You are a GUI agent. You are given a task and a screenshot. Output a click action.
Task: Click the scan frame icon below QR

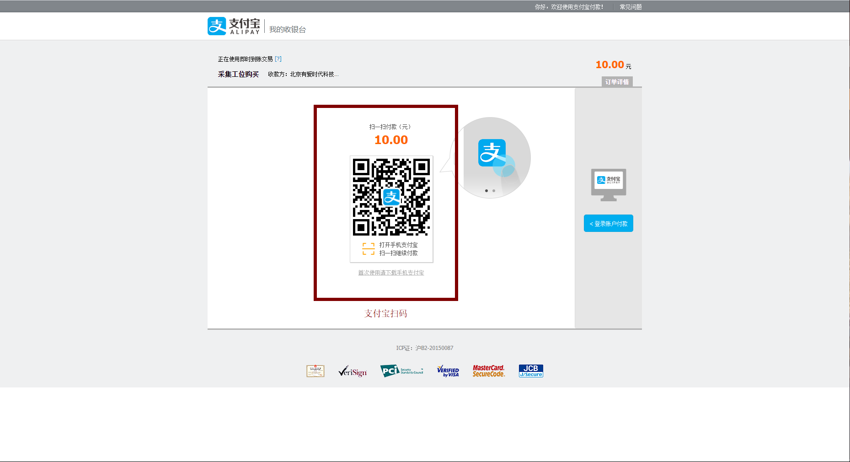(x=369, y=249)
